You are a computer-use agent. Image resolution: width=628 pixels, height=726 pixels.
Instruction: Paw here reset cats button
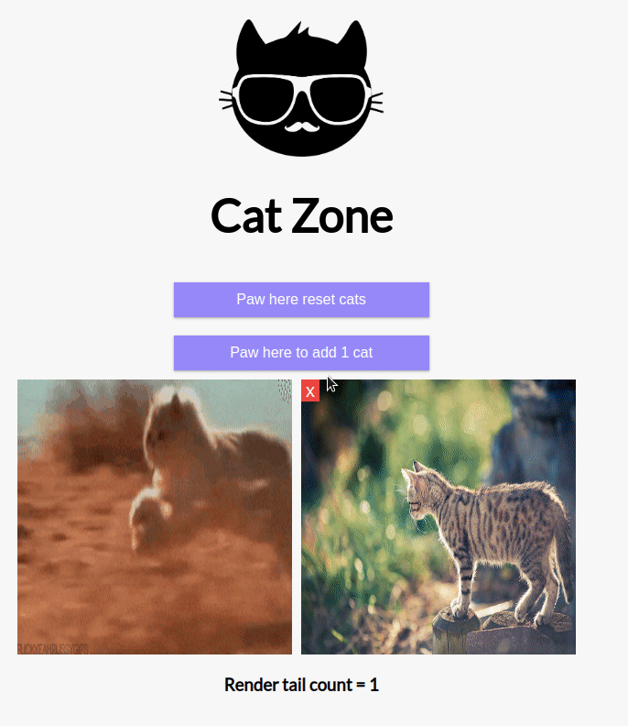[301, 300]
